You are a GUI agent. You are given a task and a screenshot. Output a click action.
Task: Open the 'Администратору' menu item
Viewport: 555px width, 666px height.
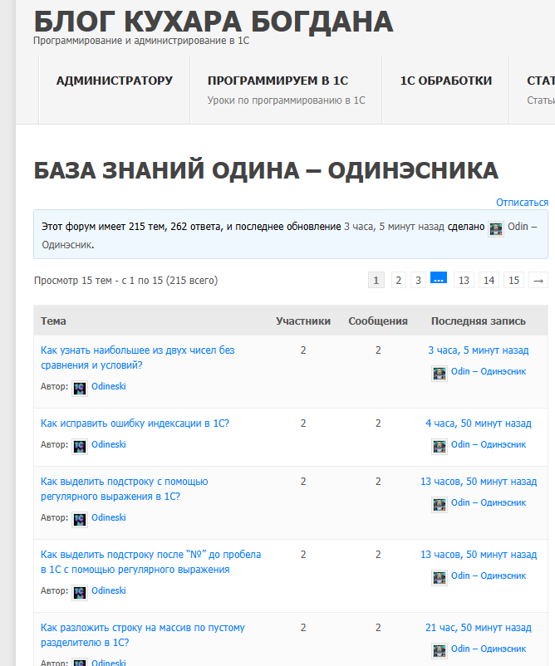click(x=115, y=81)
